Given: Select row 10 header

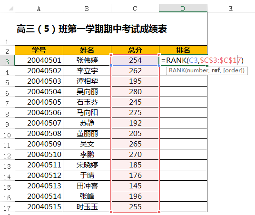Looking at the screenshot, I should click(7, 134).
